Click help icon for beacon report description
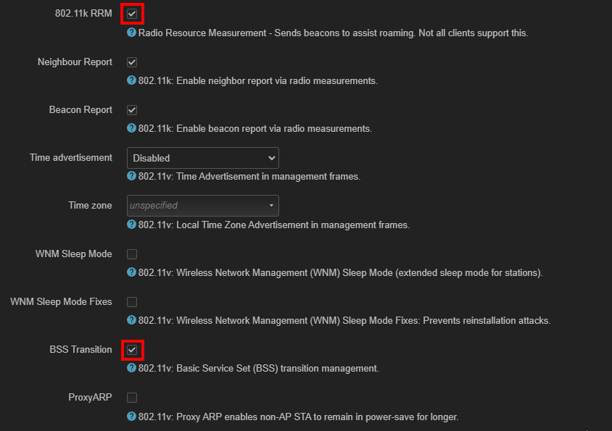 [131, 128]
